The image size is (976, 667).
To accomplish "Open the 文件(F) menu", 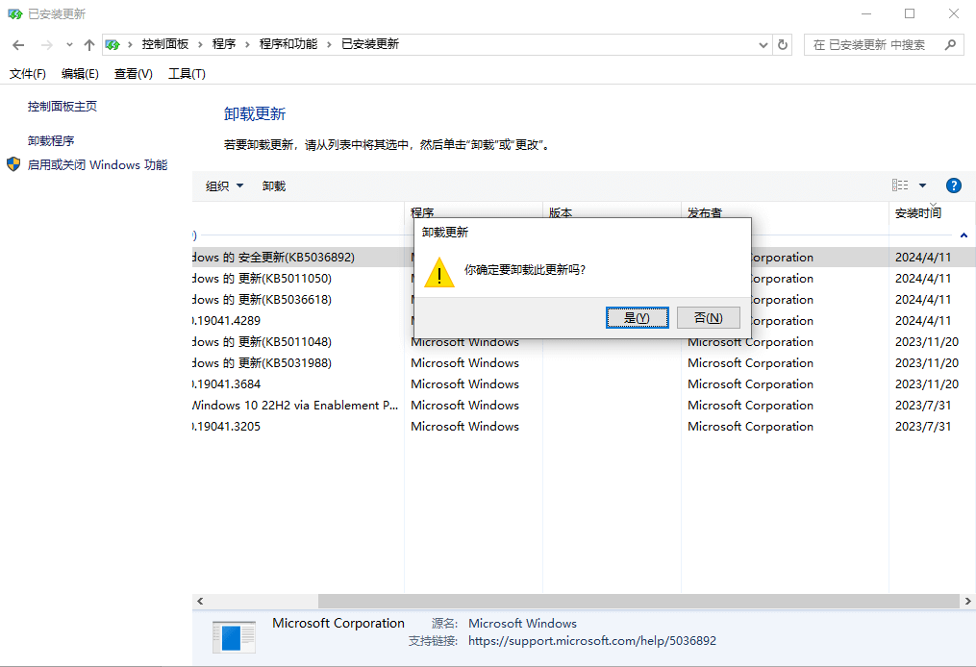I will (27, 73).
